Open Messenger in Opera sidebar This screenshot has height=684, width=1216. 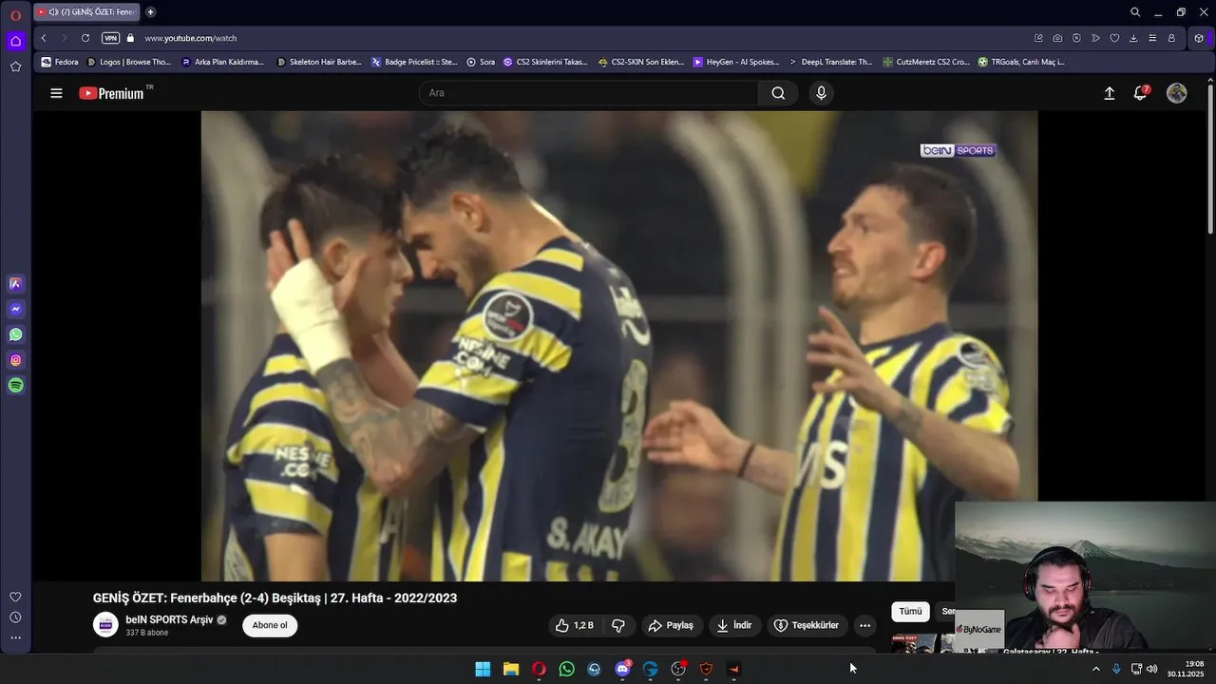coord(15,309)
